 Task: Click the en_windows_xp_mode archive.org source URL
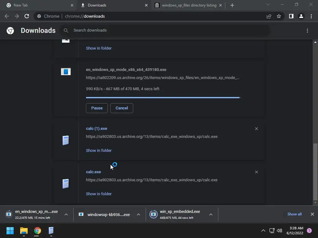pos(163,78)
